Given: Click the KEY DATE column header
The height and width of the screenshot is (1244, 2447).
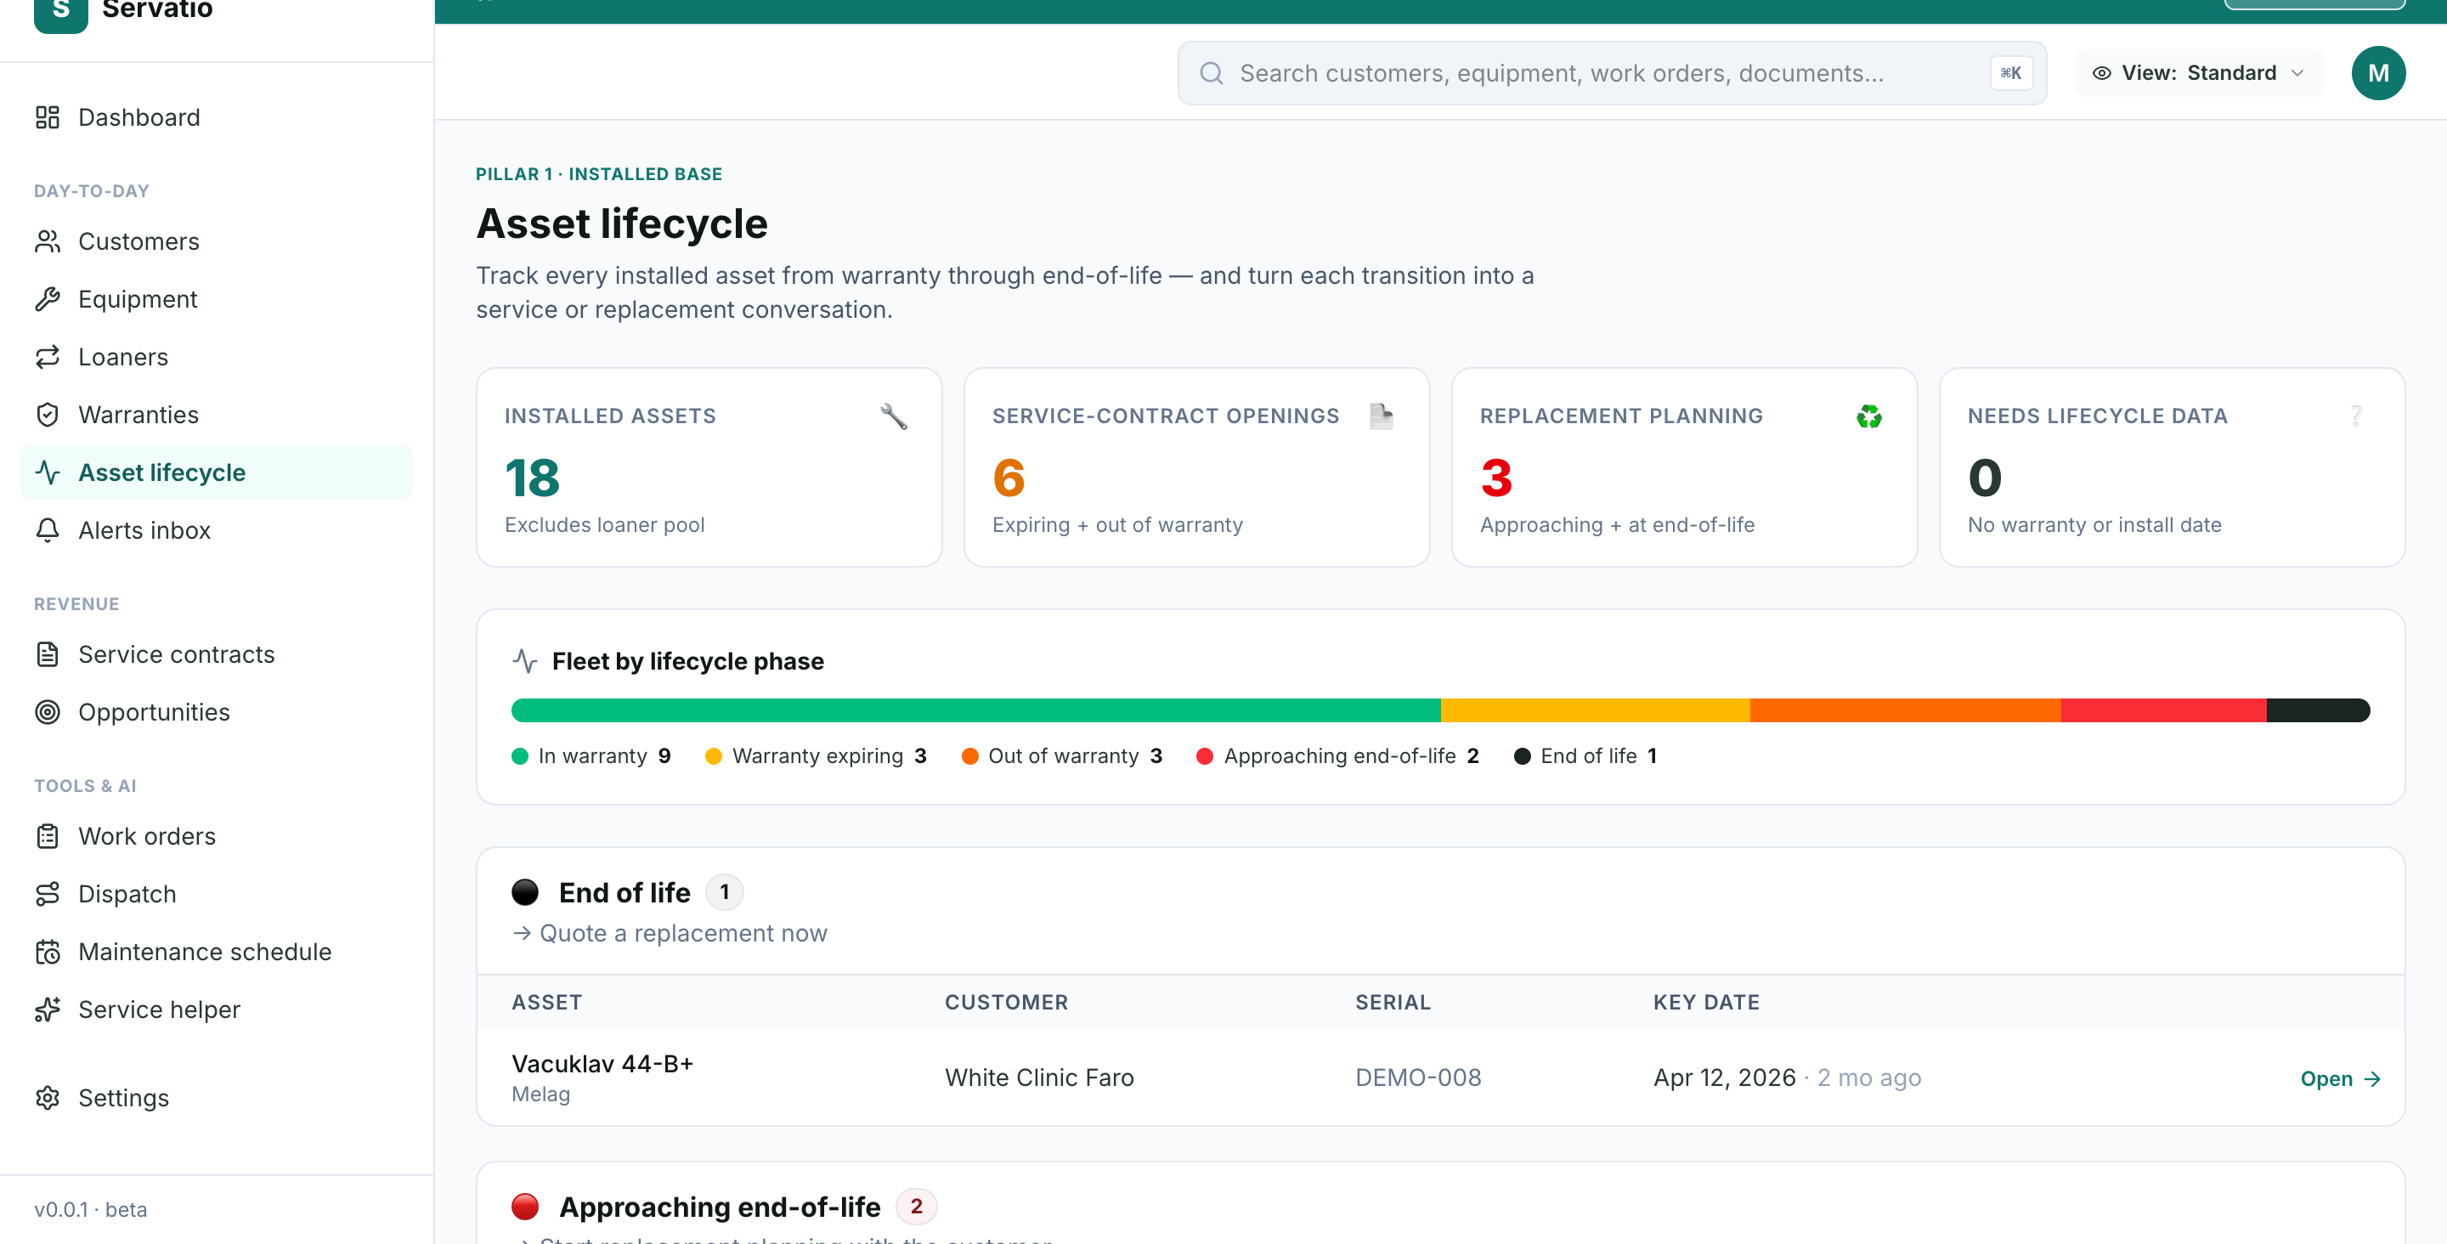Looking at the screenshot, I should pos(1706,1003).
